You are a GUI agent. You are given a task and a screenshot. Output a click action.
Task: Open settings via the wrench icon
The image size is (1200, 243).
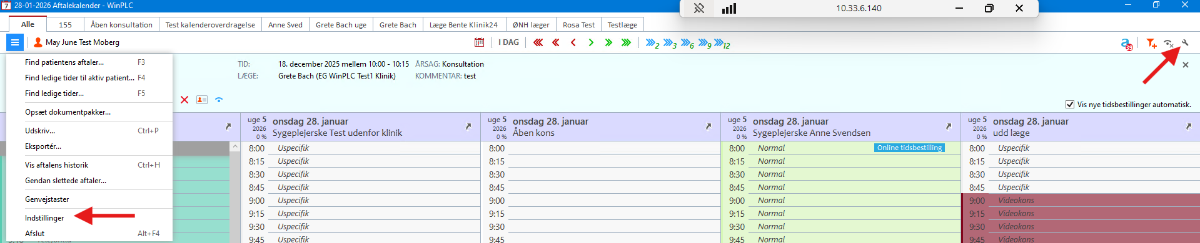pos(1184,42)
